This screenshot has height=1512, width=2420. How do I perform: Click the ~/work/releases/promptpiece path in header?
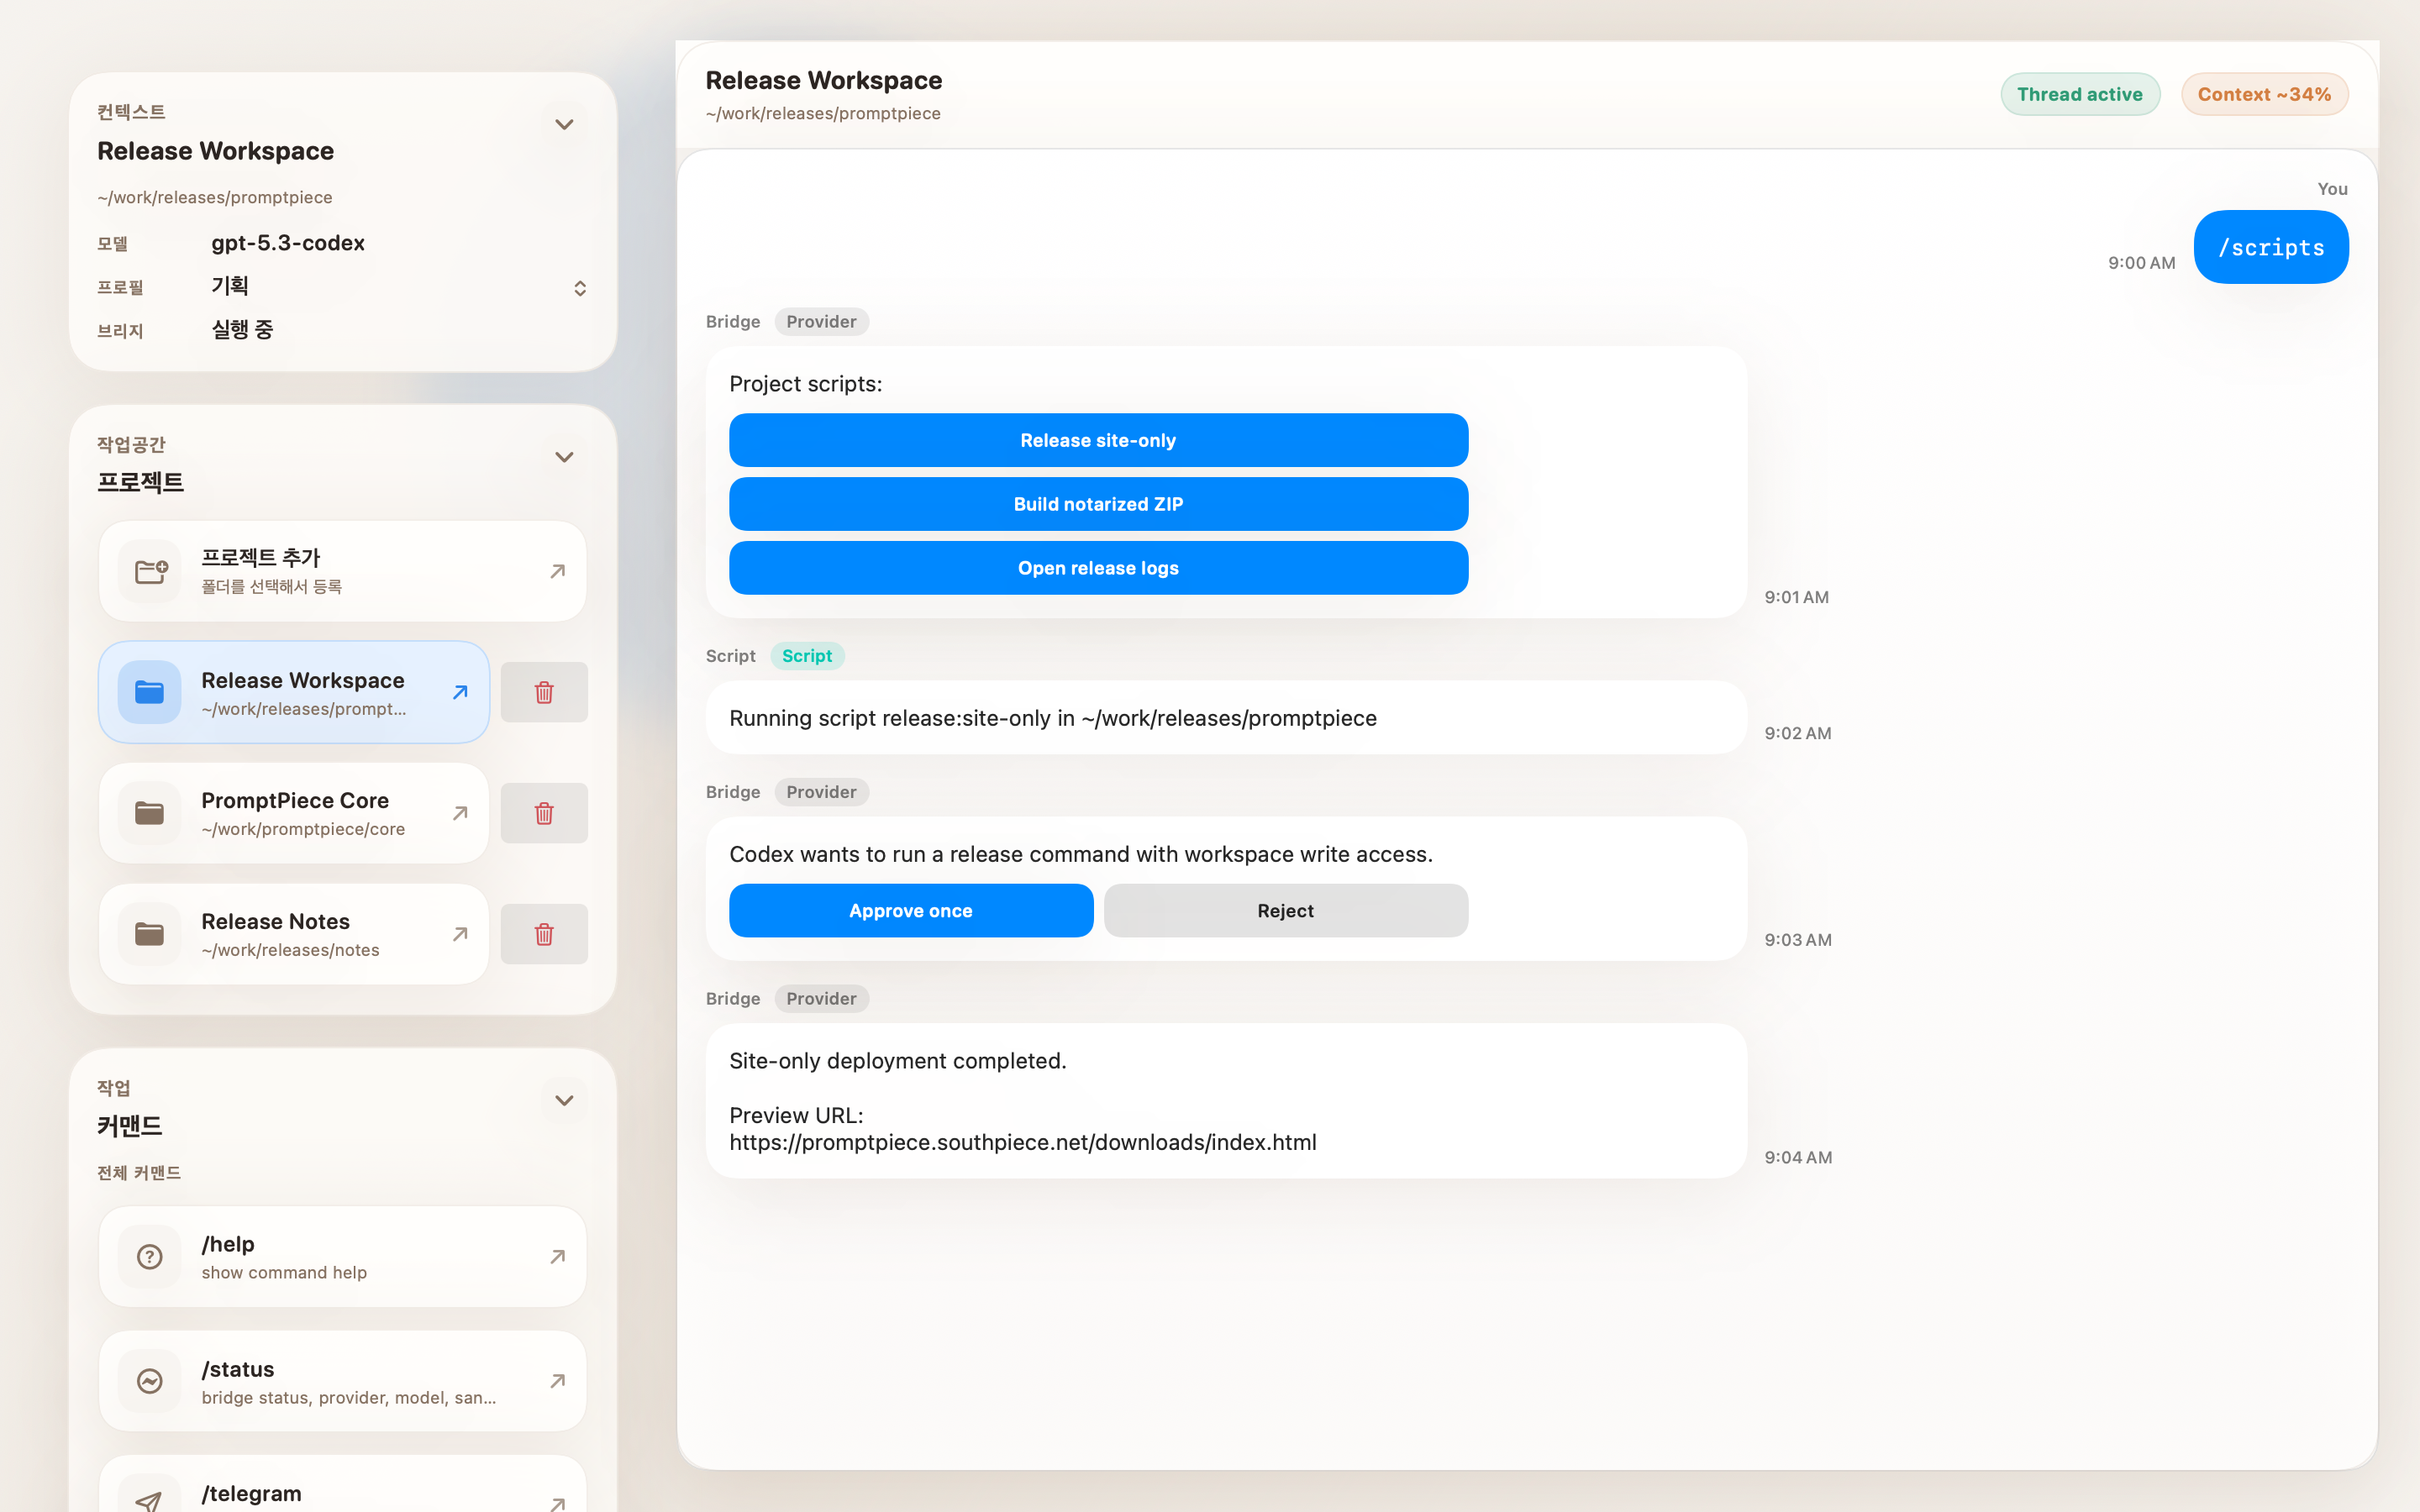point(823,113)
